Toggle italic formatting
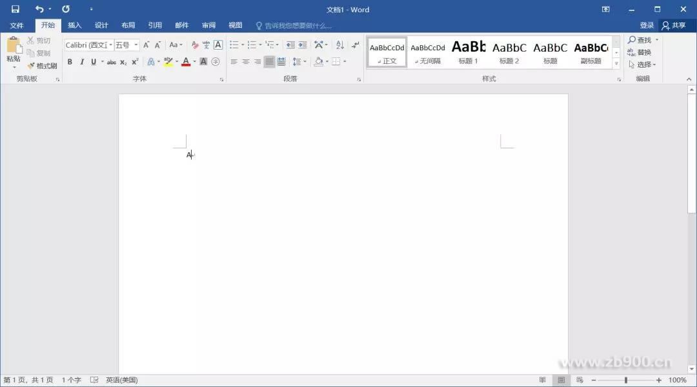Viewport: 697px width, 387px height. click(82, 61)
